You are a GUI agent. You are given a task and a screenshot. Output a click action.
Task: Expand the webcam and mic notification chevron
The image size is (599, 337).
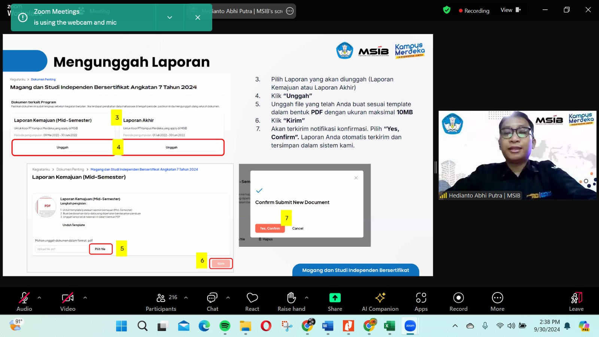click(170, 18)
